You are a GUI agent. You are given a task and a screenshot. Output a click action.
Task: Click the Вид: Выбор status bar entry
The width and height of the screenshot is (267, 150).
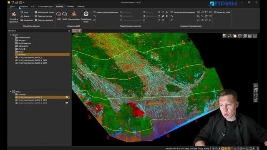204,148
